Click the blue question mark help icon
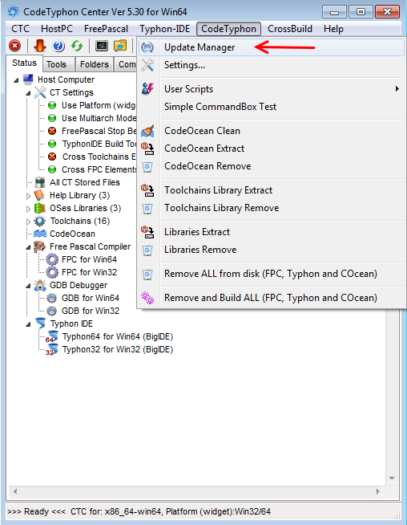Screen dimensions: 407x525 pos(58,46)
